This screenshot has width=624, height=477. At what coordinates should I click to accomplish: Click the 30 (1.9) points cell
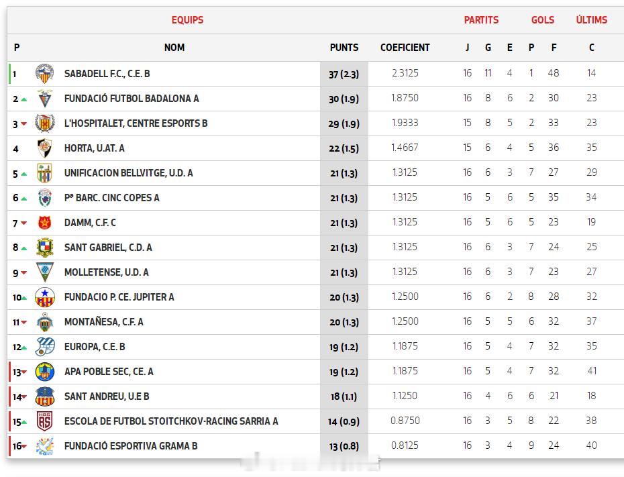pyautogui.click(x=344, y=99)
